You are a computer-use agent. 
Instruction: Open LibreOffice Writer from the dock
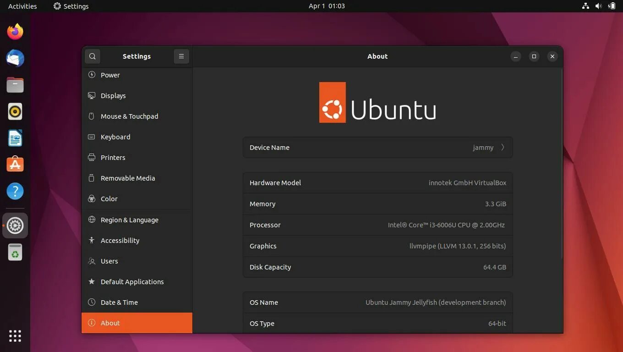tap(15, 138)
